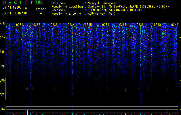Click the date stamp 05.11.11 02:30
Viewport: 181px width, 115px height.
pyautogui.click(x=15, y=13)
